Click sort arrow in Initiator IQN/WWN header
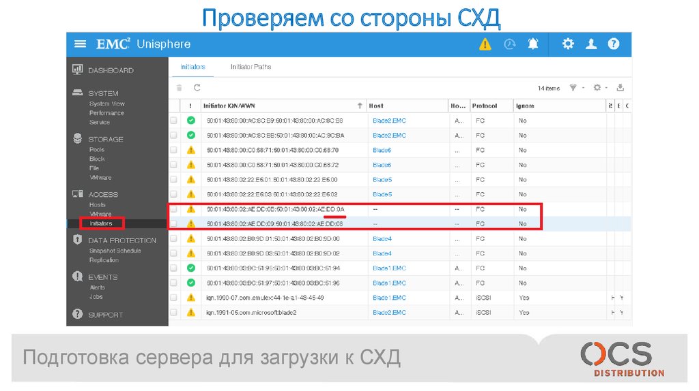The width and height of the screenshot is (699, 391). (360, 106)
